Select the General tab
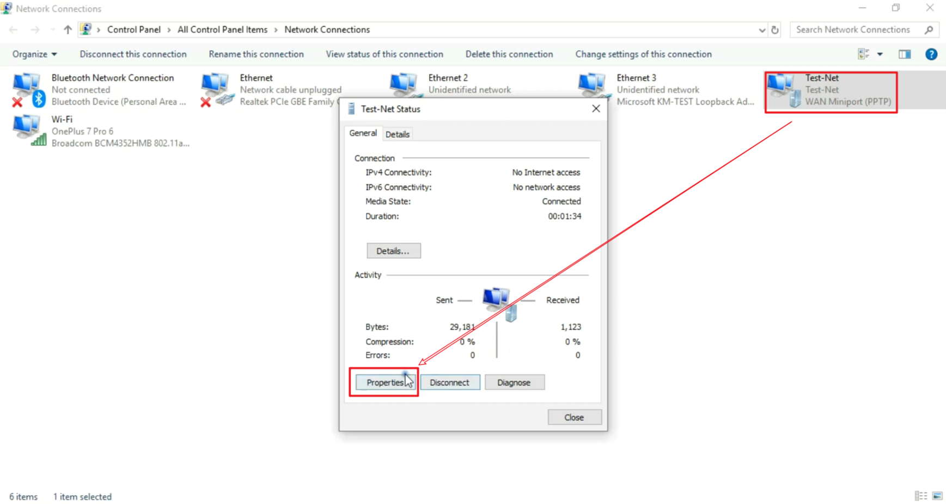The height and width of the screenshot is (504, 946). pos(363,133)
